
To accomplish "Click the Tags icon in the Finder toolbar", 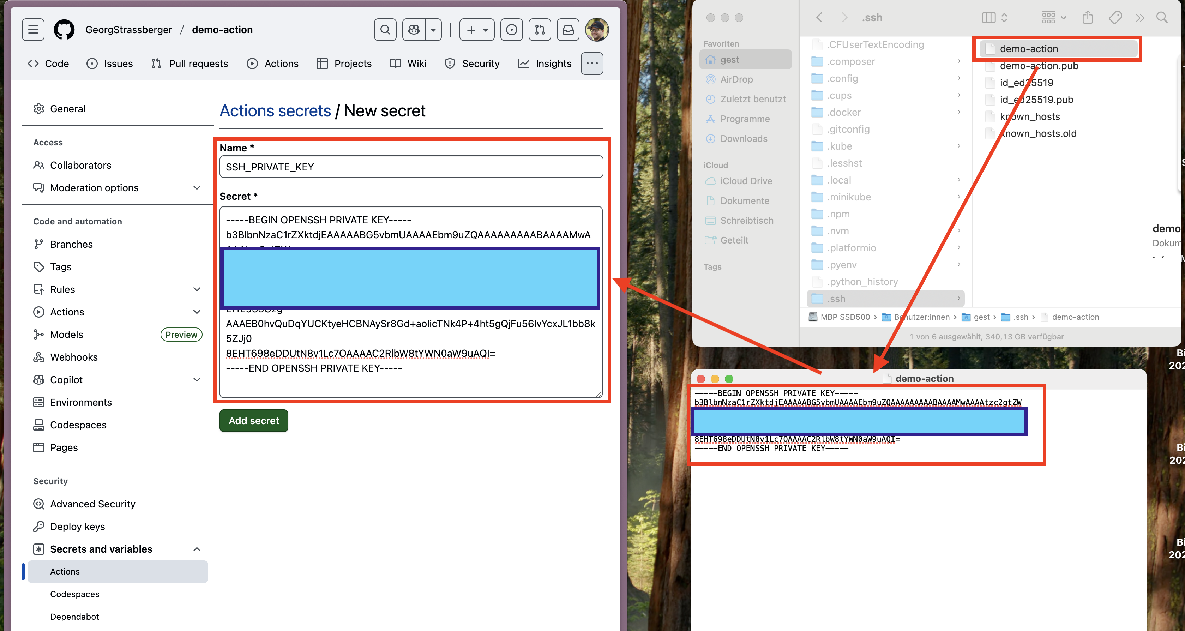I will (x=1115, y=18).
